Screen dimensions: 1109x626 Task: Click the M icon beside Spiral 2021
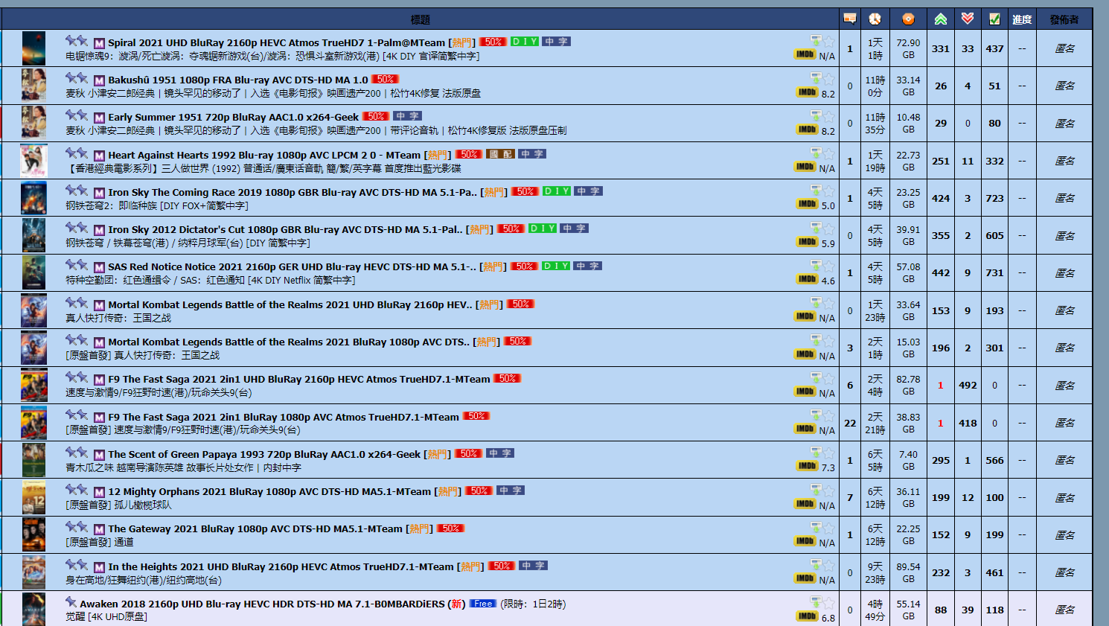coord(99,42)
